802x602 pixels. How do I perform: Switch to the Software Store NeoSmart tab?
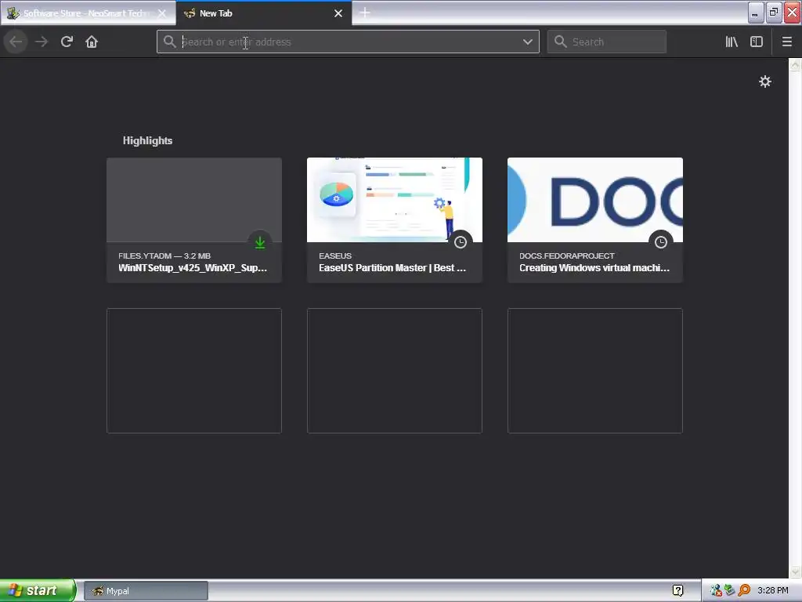pos(87,13)
